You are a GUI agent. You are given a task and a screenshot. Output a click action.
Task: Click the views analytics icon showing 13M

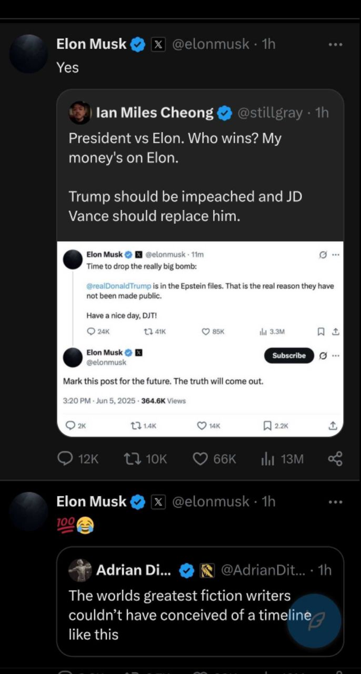point(269,459)
